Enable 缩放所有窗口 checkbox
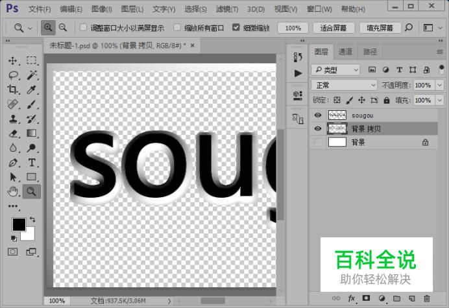 coord(177,27)
